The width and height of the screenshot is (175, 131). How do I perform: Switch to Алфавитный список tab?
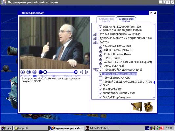tap(106, 20)
